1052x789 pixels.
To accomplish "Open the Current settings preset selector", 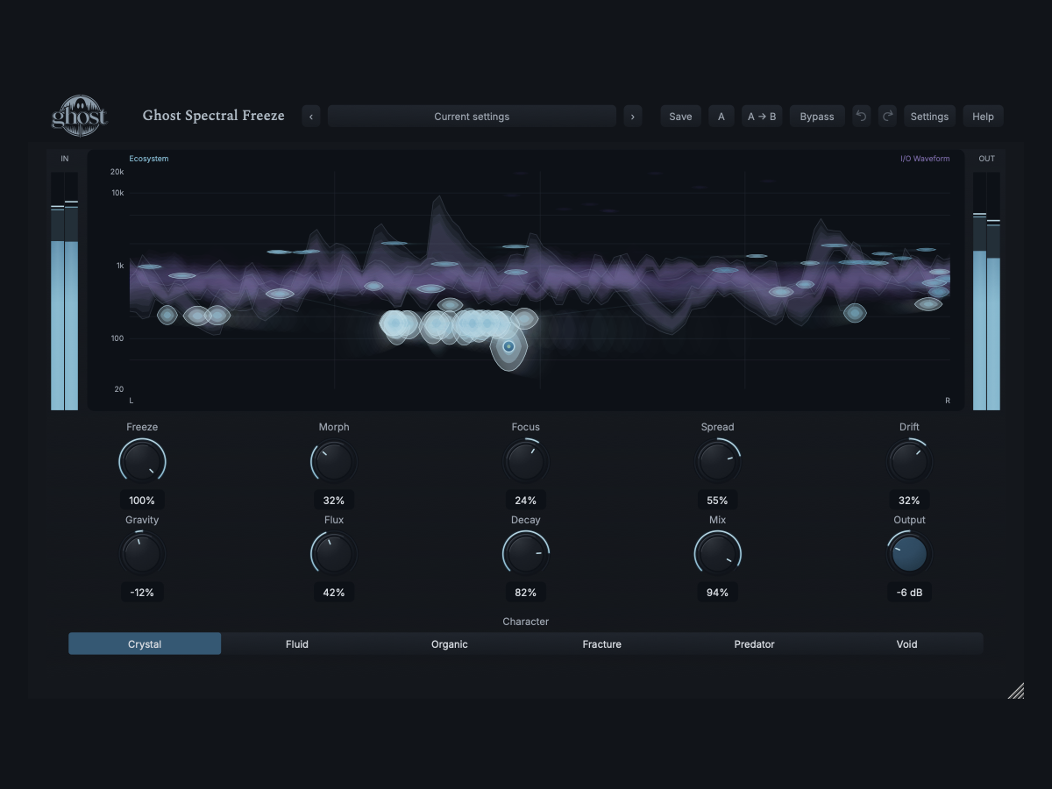I will point(472,117).
